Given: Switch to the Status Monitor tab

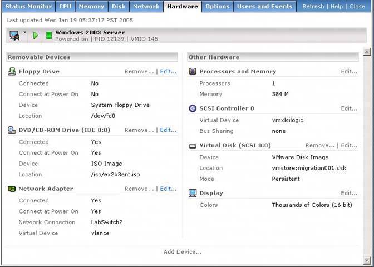Looking at the screenshot, I should (28, 7).
